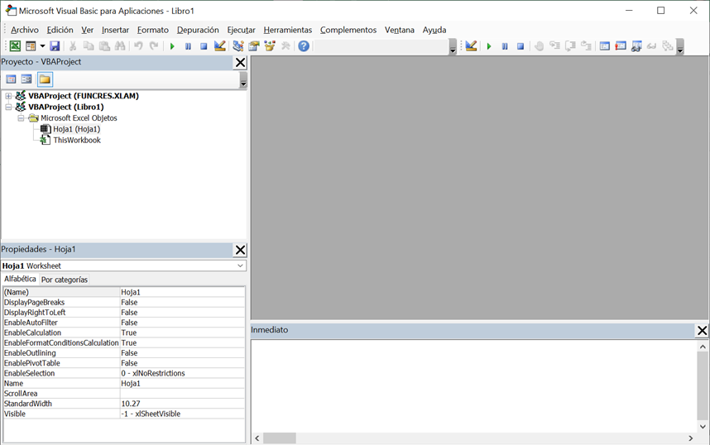Image resolution: width=710 pixels, height=445 pixels.
Task: Close the Propiedades - Hoja1 panel
Action: pos(241,250)
